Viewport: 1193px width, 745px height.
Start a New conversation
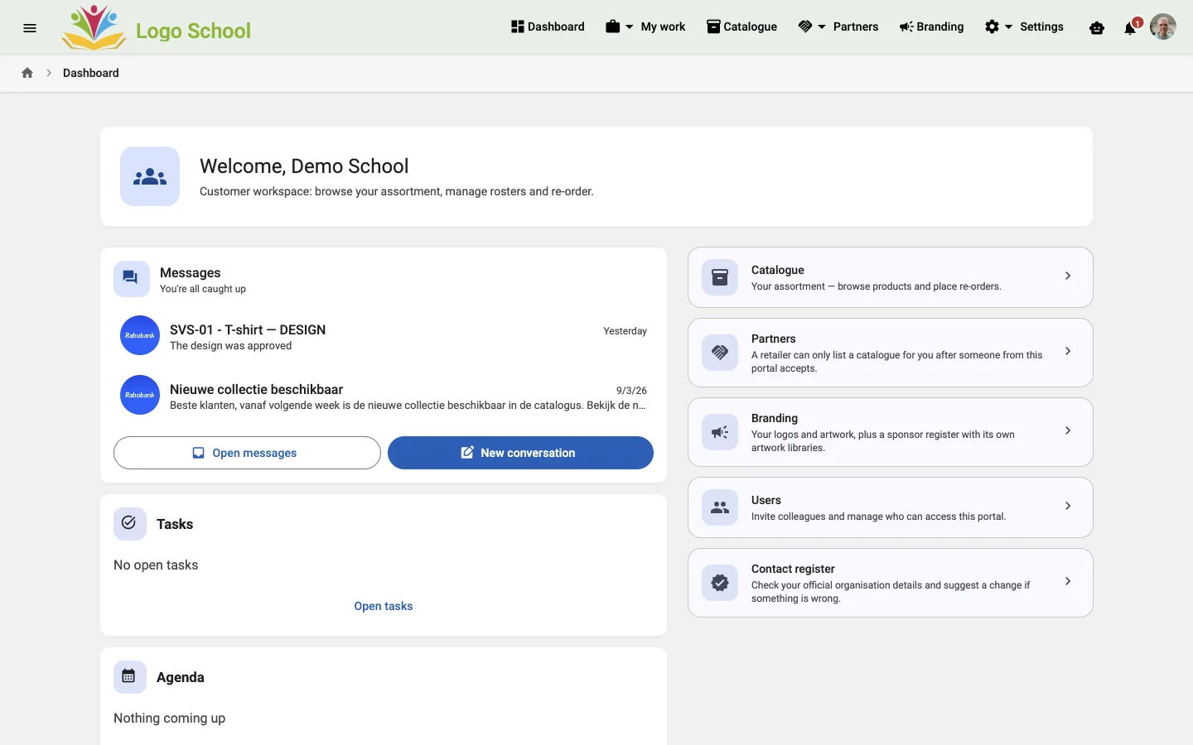tap(520, 453)
